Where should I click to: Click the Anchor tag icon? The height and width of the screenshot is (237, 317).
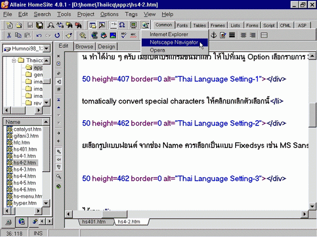(x=214, y=35)
